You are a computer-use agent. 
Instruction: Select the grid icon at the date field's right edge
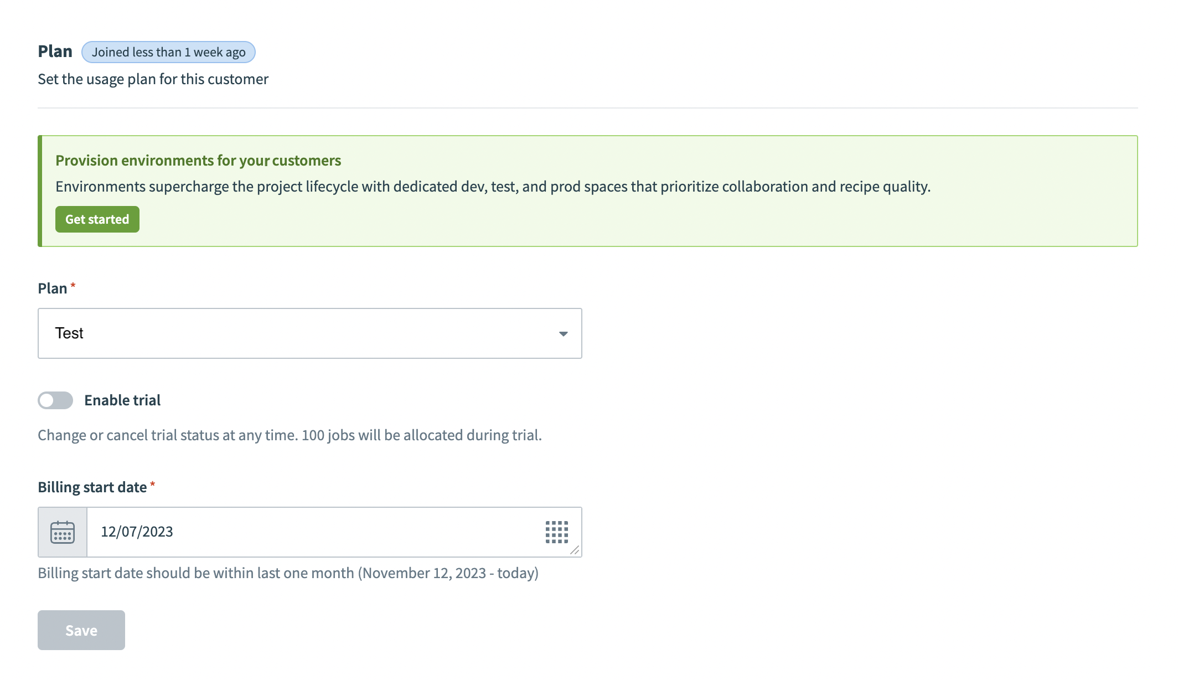[556, 532]
